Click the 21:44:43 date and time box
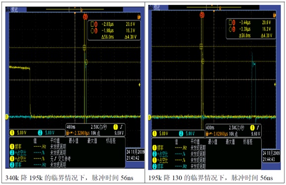The height and width of the screenshot is (185, 286). (x=271, y=156)
